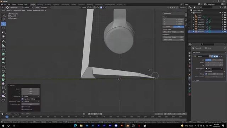Toggle the Proportional Editing checkbox in Resize panel
This screenshot has width=227, height=128.
pyautogui.click(x=22, y=99)
